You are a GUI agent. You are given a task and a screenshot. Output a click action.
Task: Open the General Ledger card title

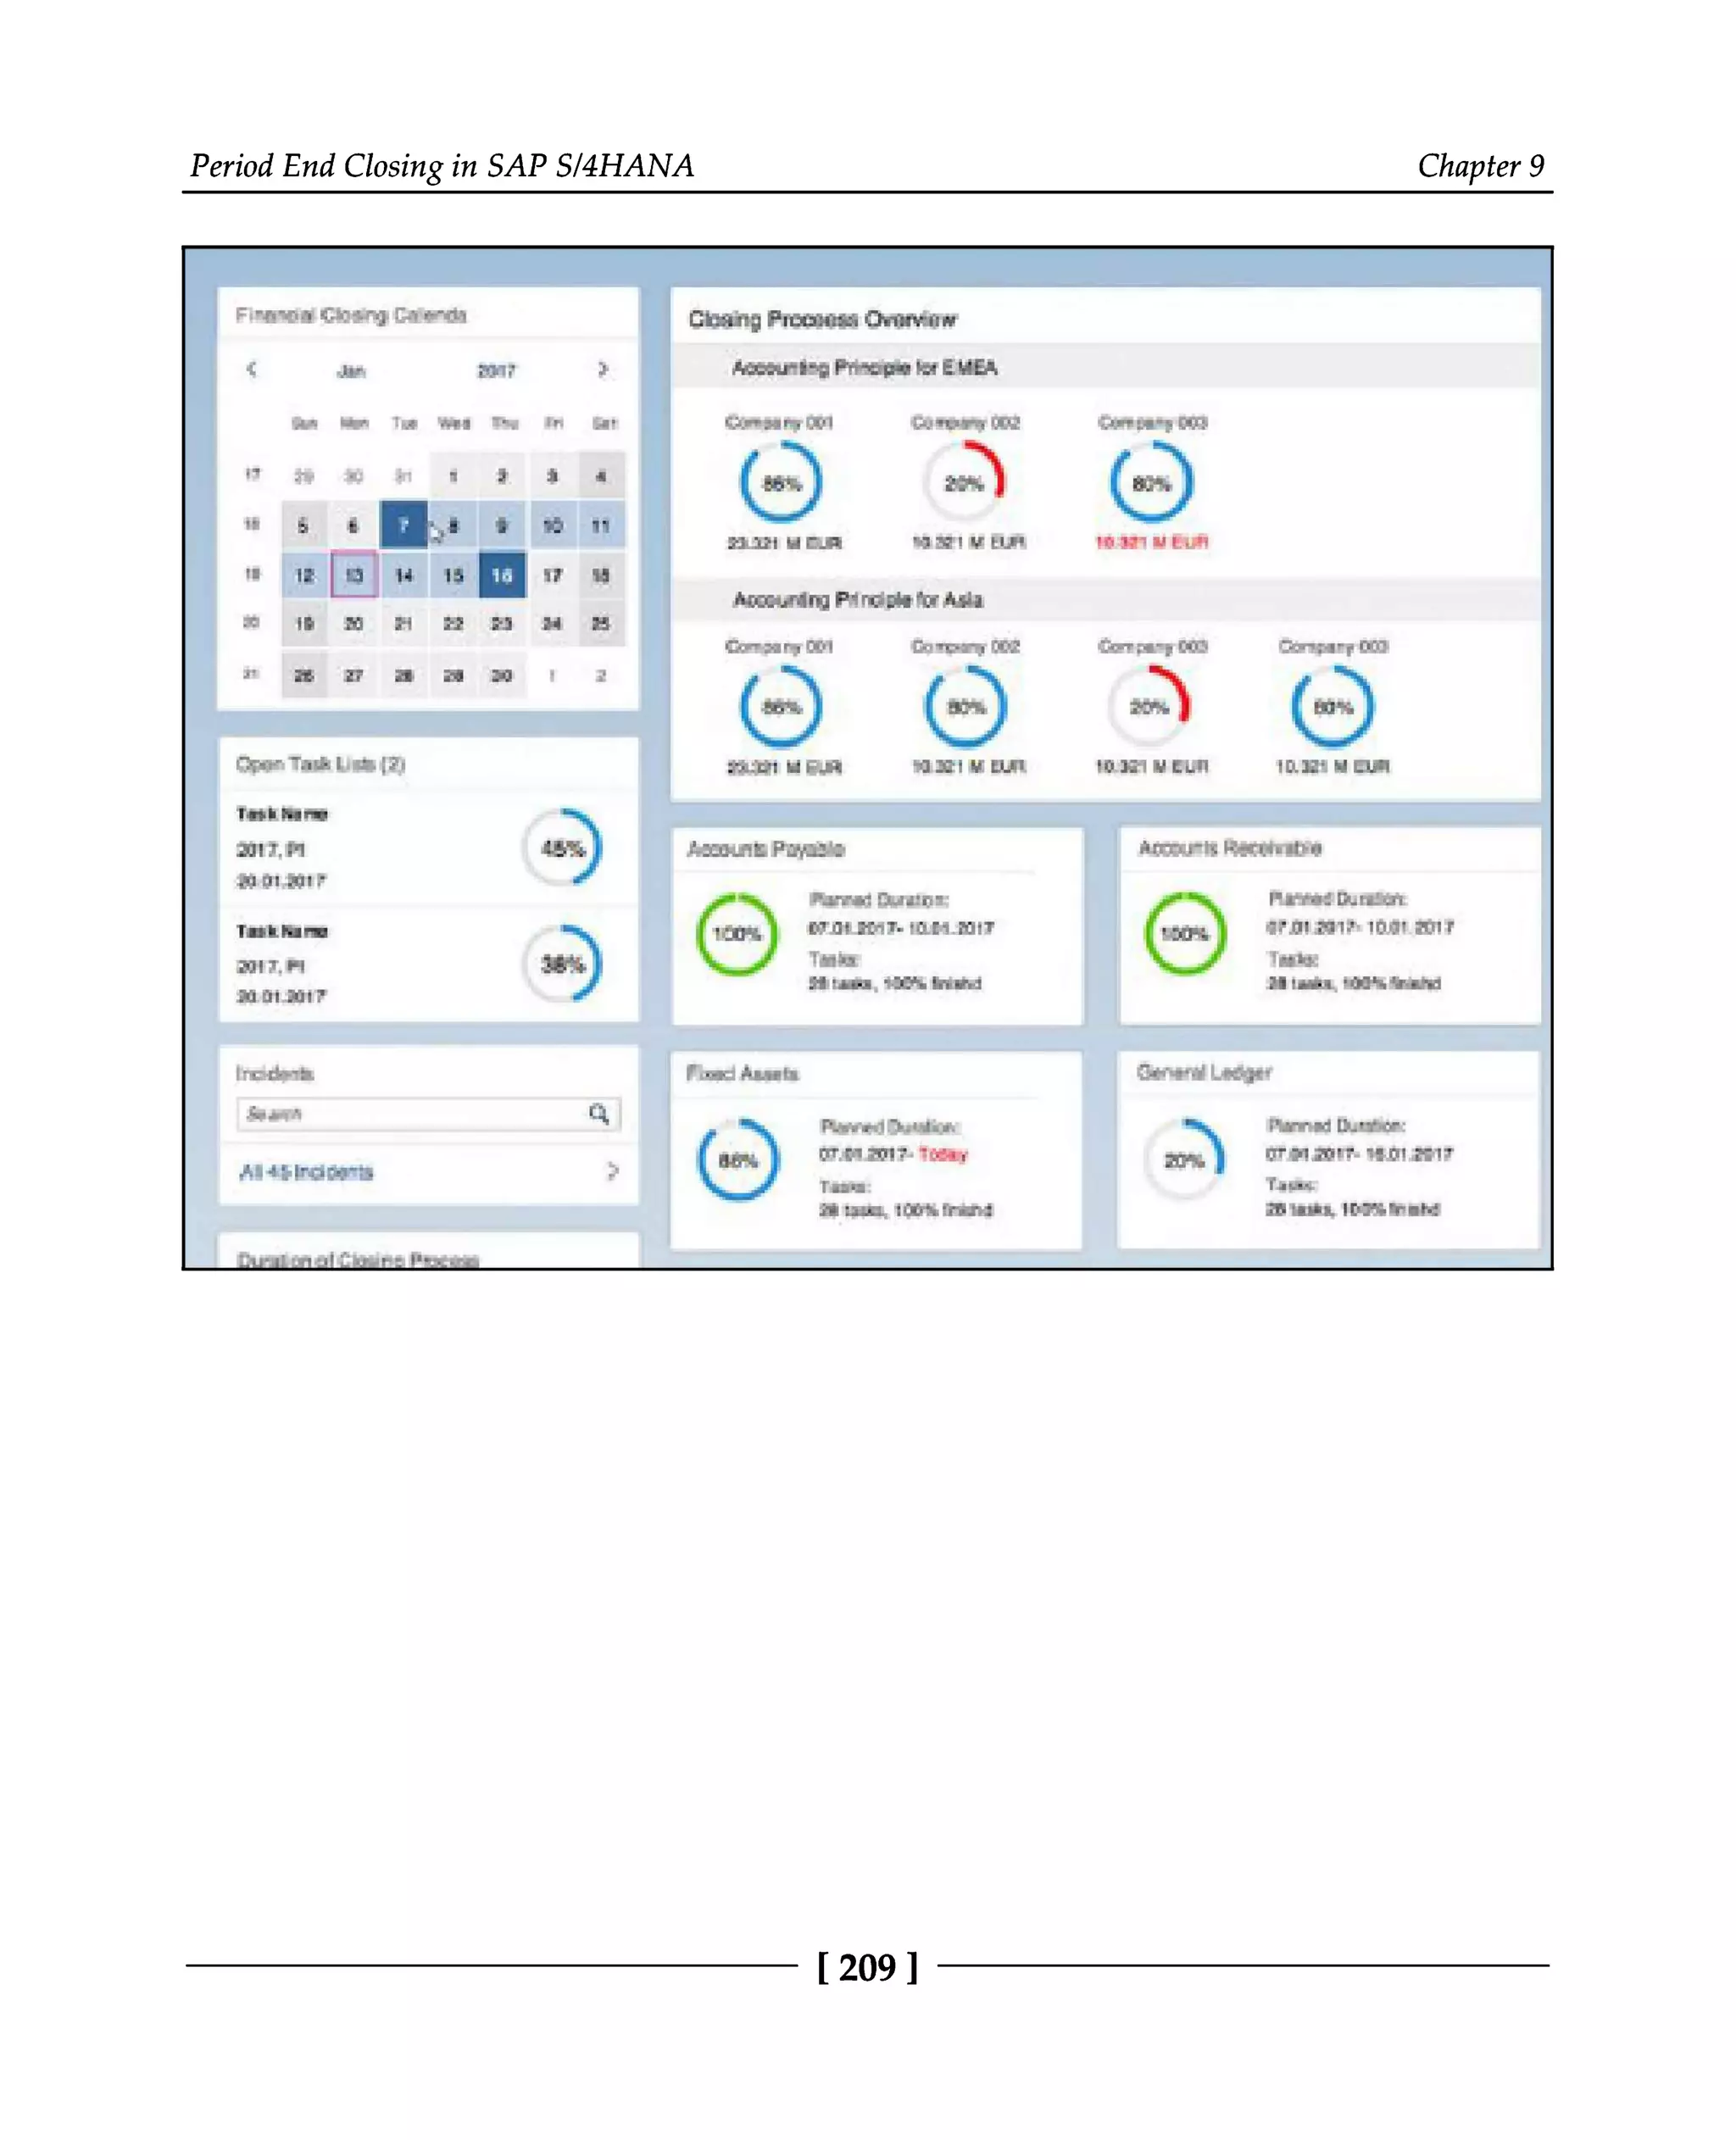1204,1072
